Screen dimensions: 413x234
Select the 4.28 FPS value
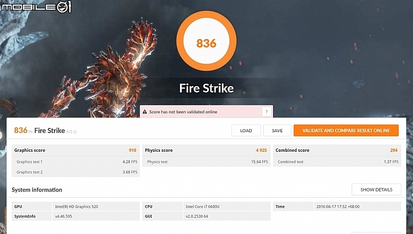point(130,162)
